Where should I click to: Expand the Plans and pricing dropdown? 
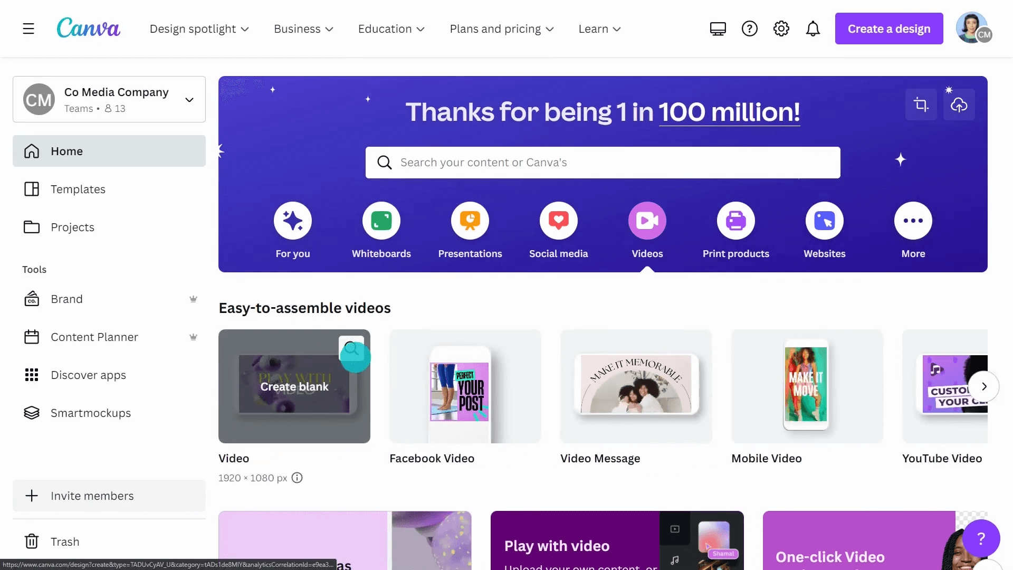point(501,29)
